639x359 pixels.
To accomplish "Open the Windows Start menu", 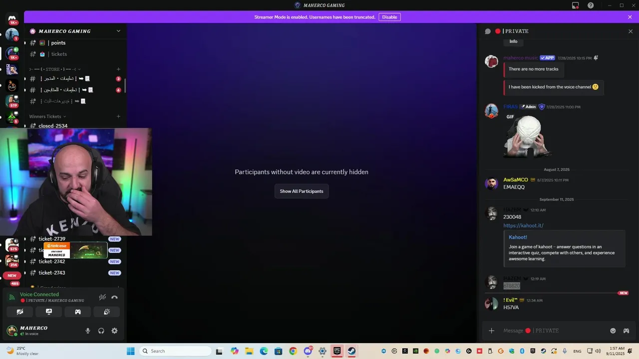I will [x=131, y=351].
